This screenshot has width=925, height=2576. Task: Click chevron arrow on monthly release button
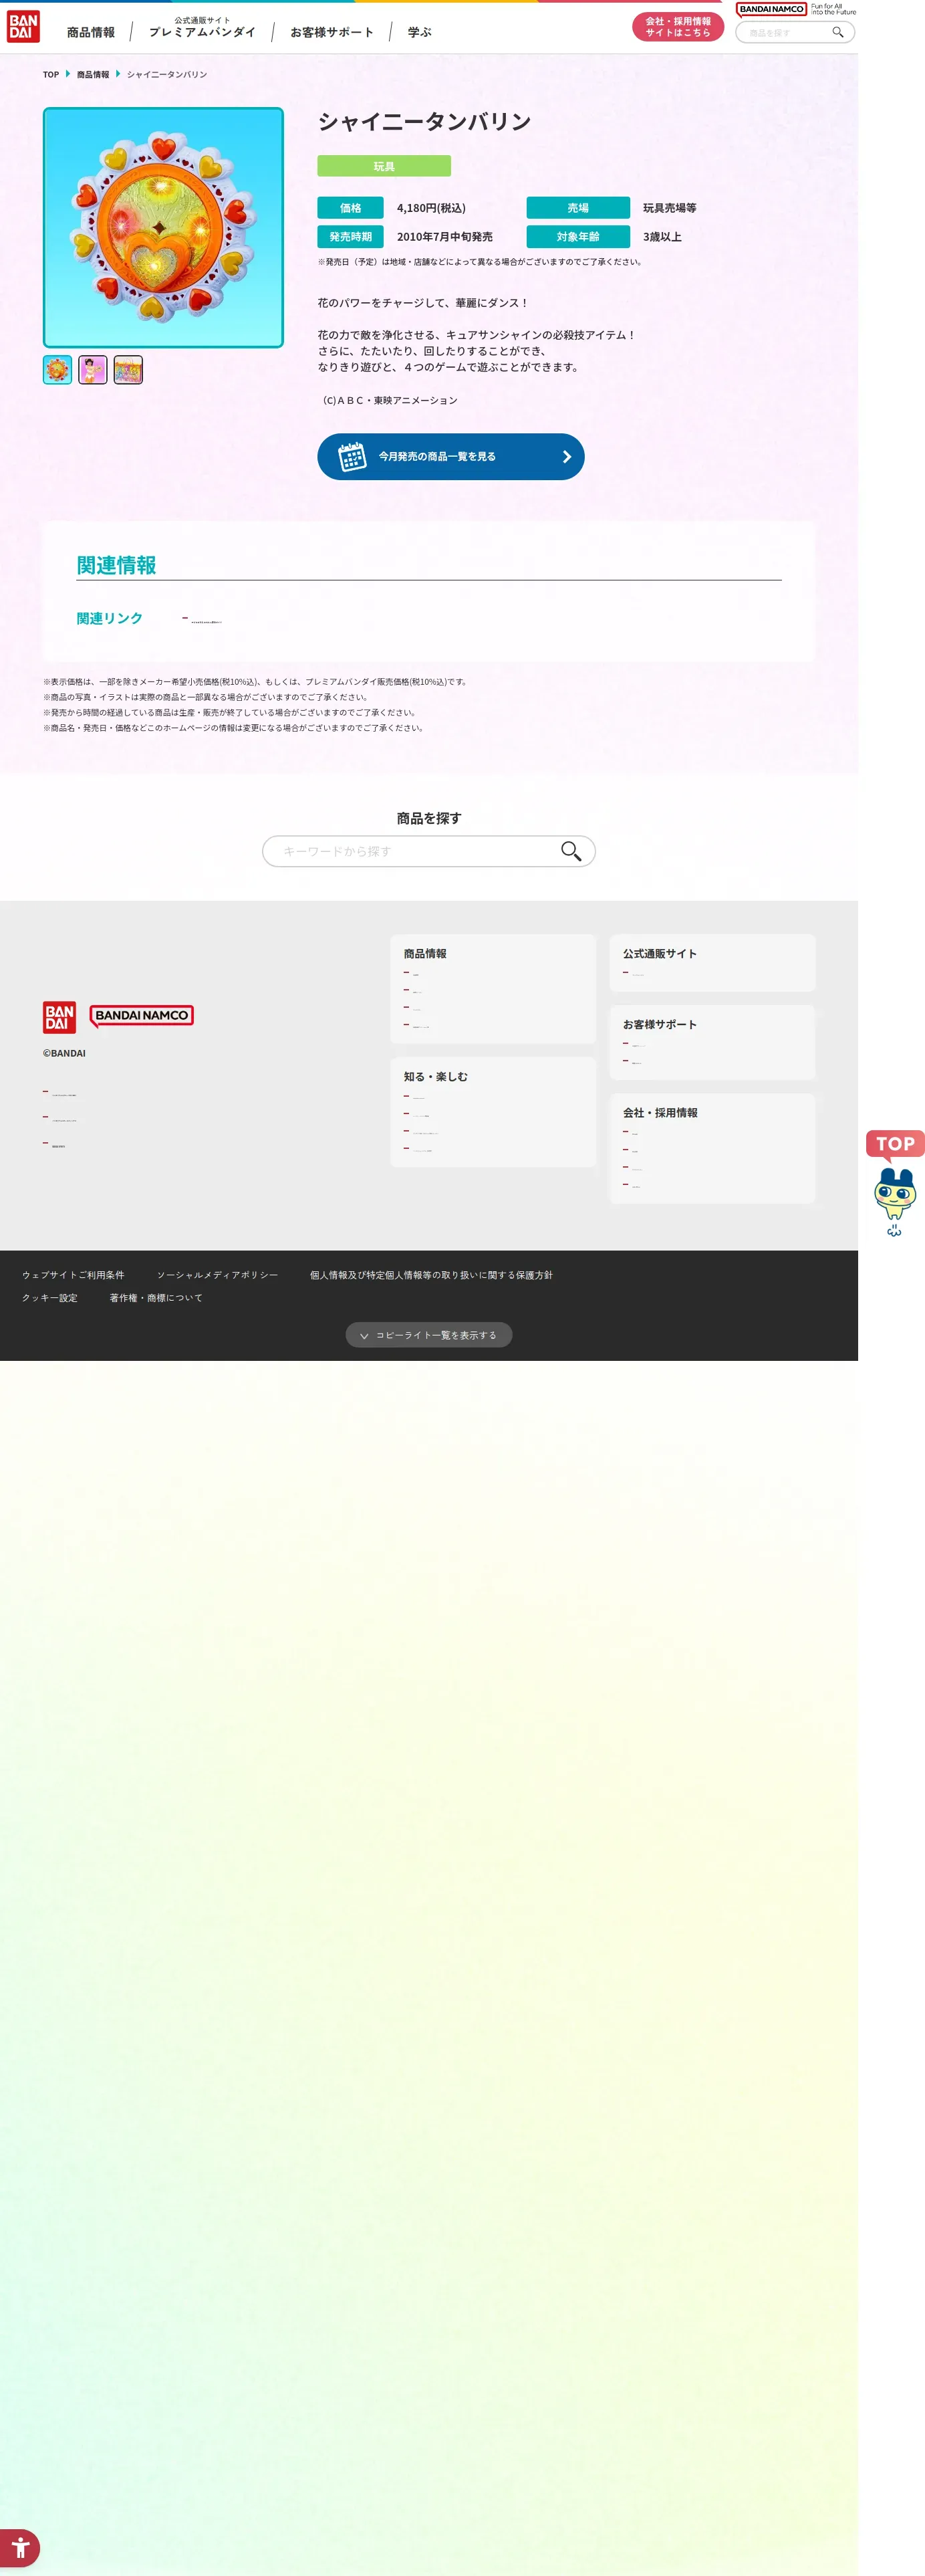tap(566, 457)
